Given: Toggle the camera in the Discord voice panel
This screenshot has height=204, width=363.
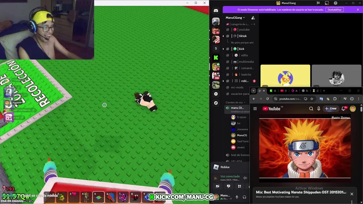Looking at the screenshot, I should 218,186.
